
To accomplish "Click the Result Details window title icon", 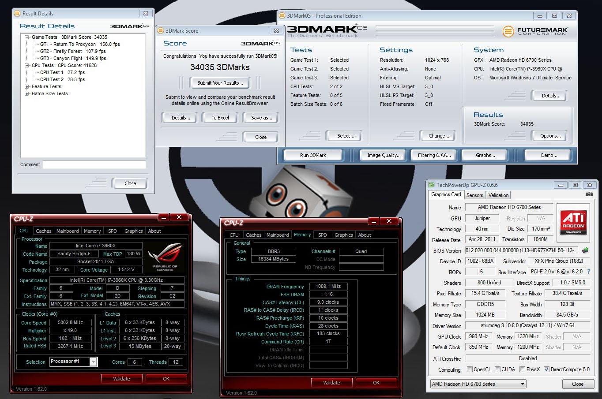I will tap(17, 14).
